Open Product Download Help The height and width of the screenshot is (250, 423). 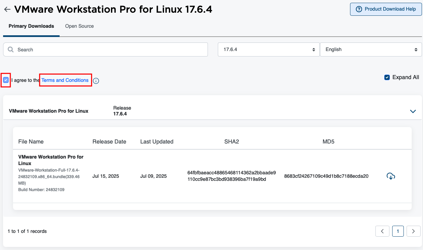pyautogui.click(x=386, y=9)
